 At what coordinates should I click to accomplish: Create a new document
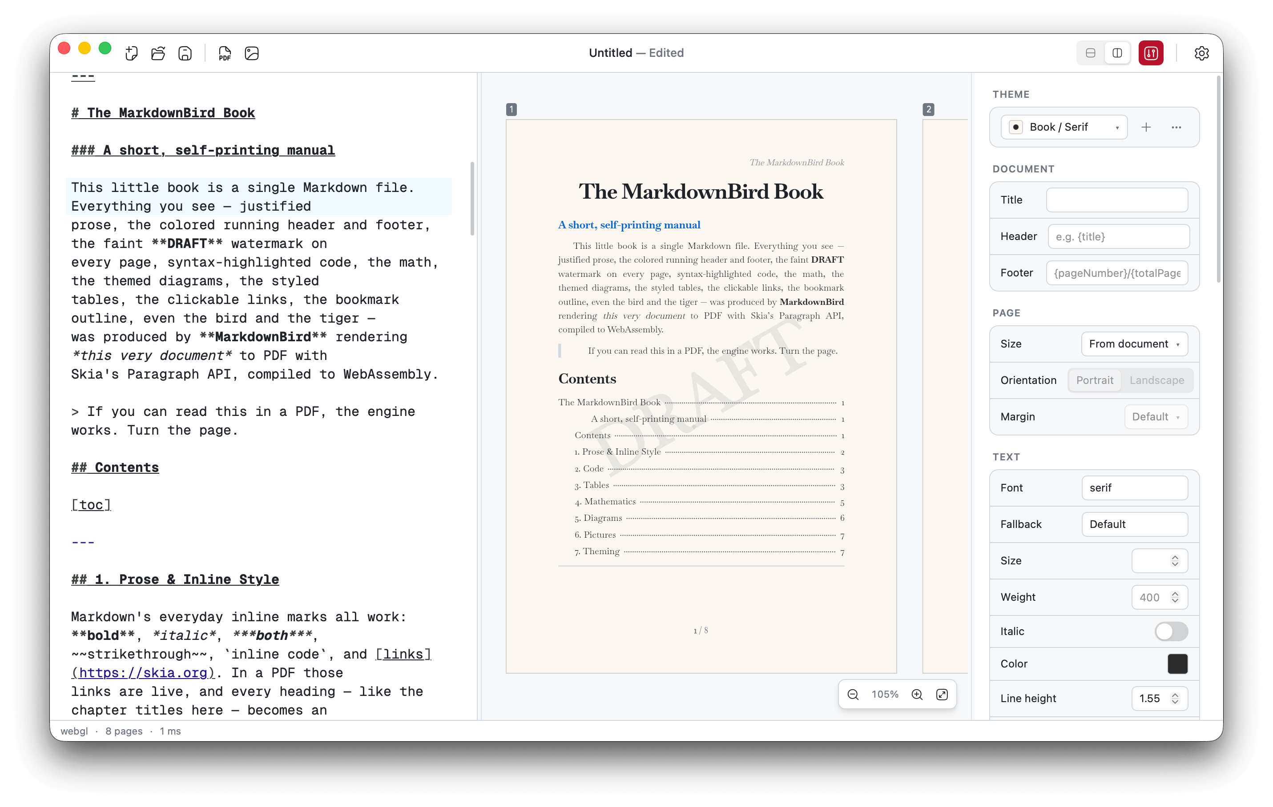[132, 53]
